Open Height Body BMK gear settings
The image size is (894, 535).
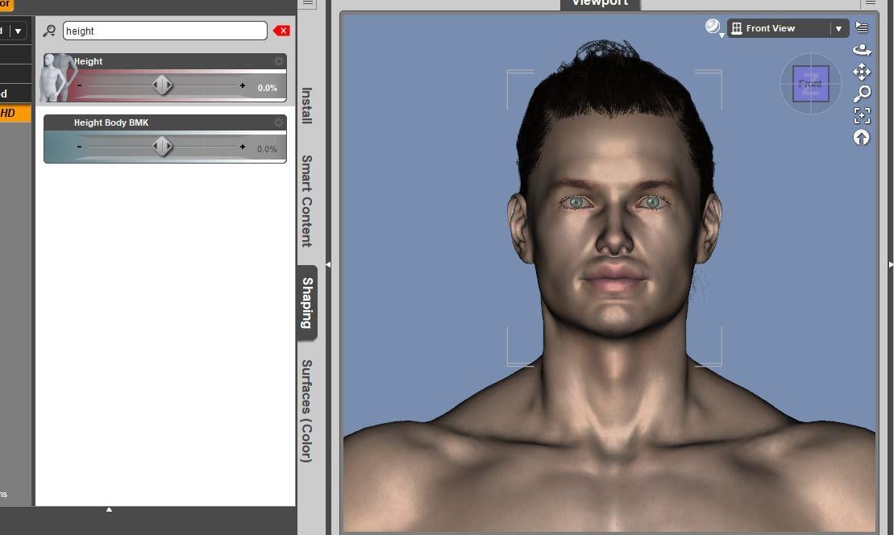(278, 122)
